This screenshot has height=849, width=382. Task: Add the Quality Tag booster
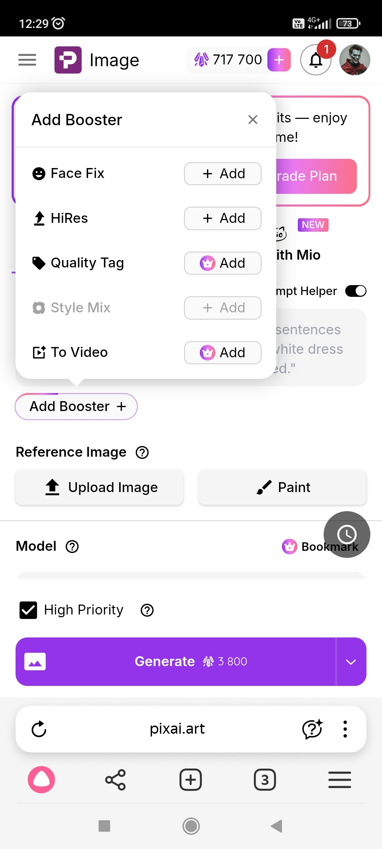pyautogui.click(x=222, y=263)
